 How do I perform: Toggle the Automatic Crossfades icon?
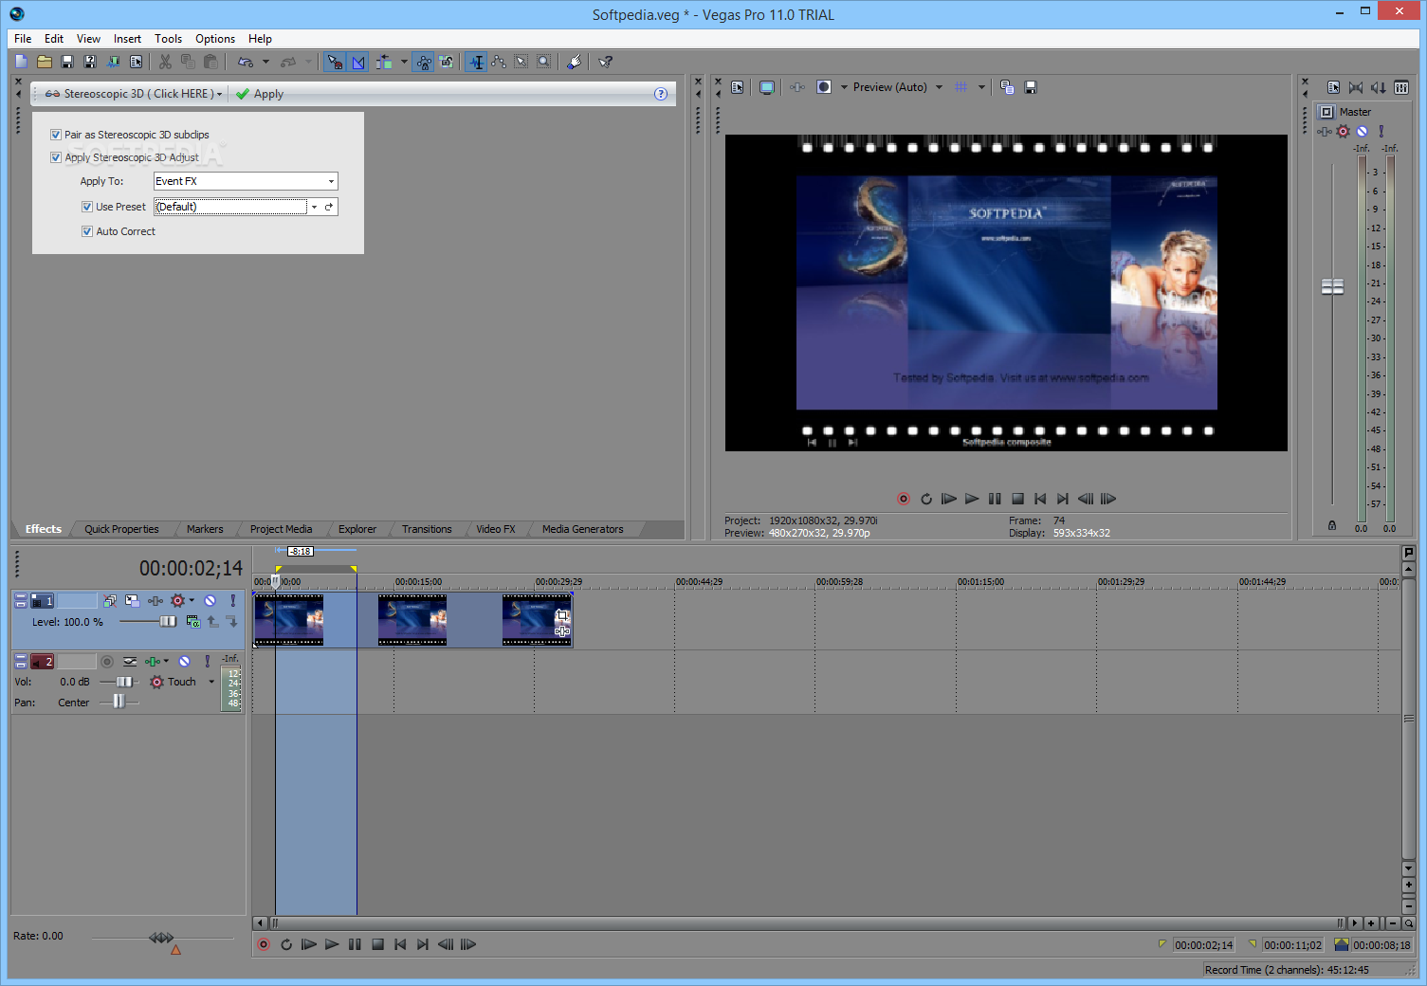358,62
